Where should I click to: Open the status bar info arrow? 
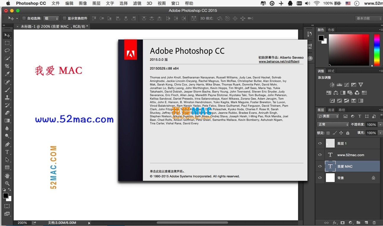[89, 223]
